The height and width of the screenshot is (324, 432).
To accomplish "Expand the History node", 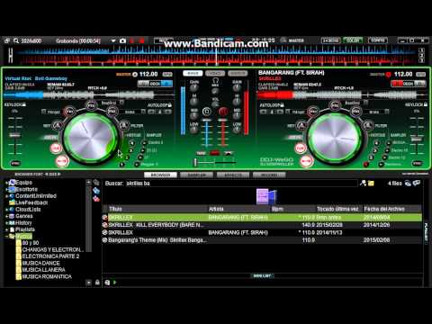I will click(6, 223).
